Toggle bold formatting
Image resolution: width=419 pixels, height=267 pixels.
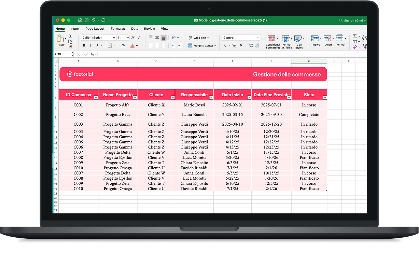(x=84, y=45)
